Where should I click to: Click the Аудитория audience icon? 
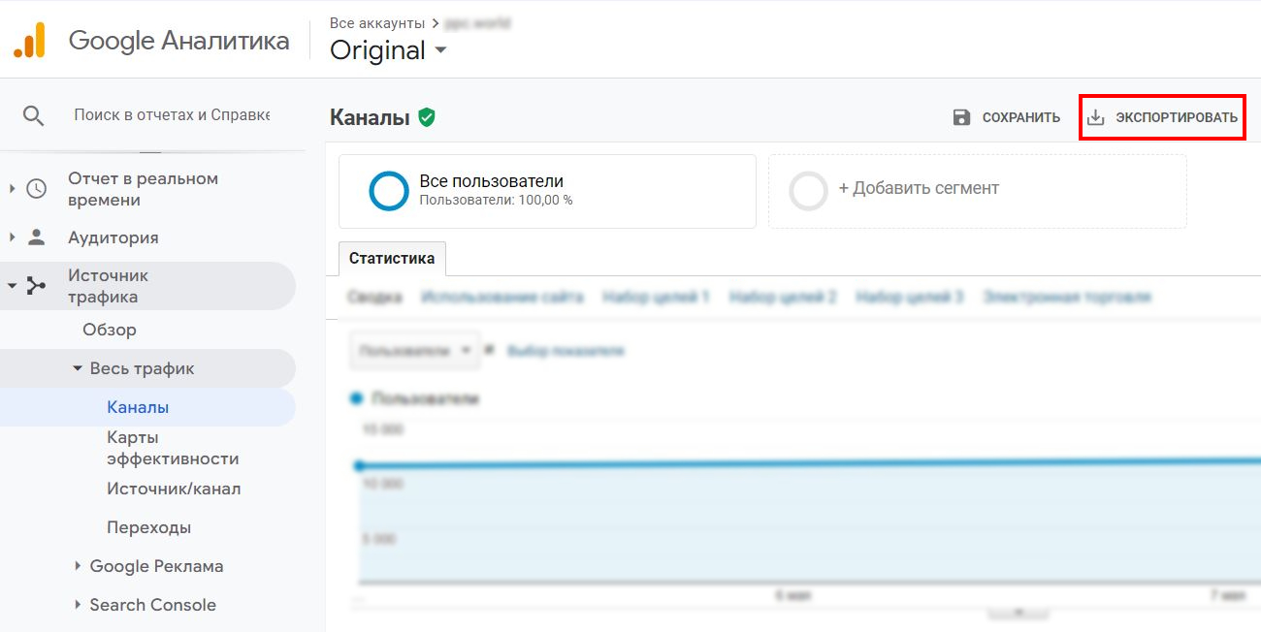coord(36,237)
